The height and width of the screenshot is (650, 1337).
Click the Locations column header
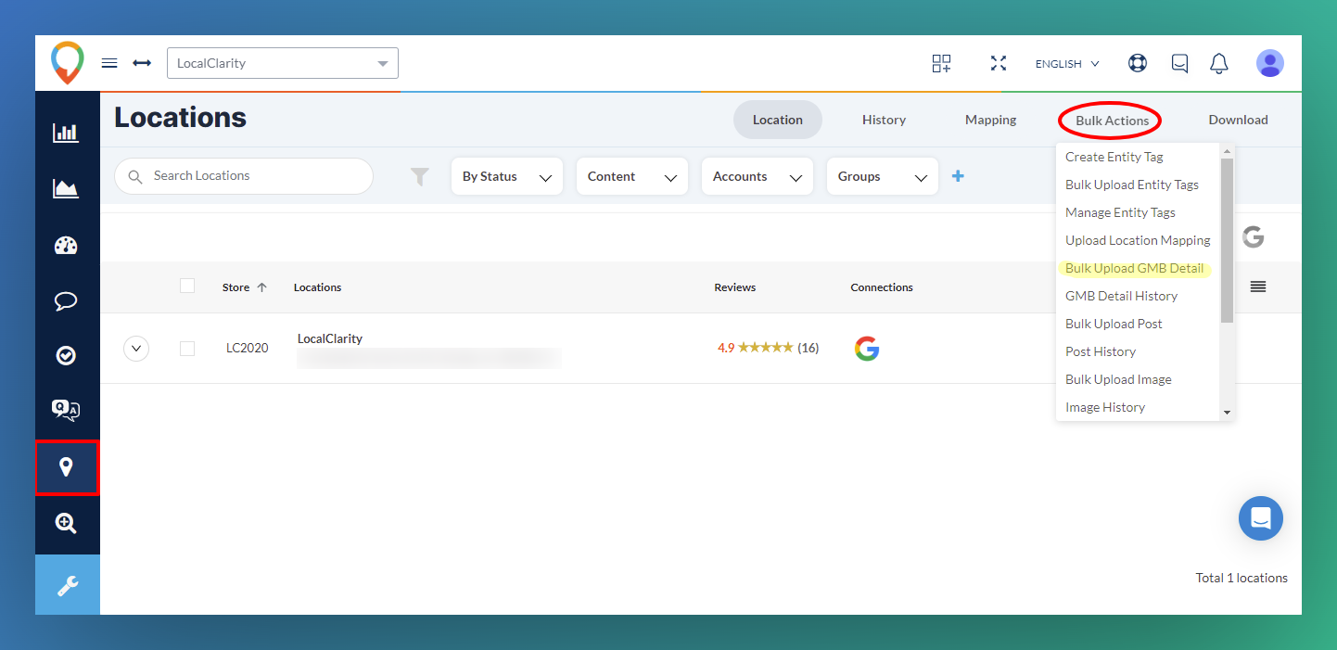pyautogui.click(x=318, y=287)
